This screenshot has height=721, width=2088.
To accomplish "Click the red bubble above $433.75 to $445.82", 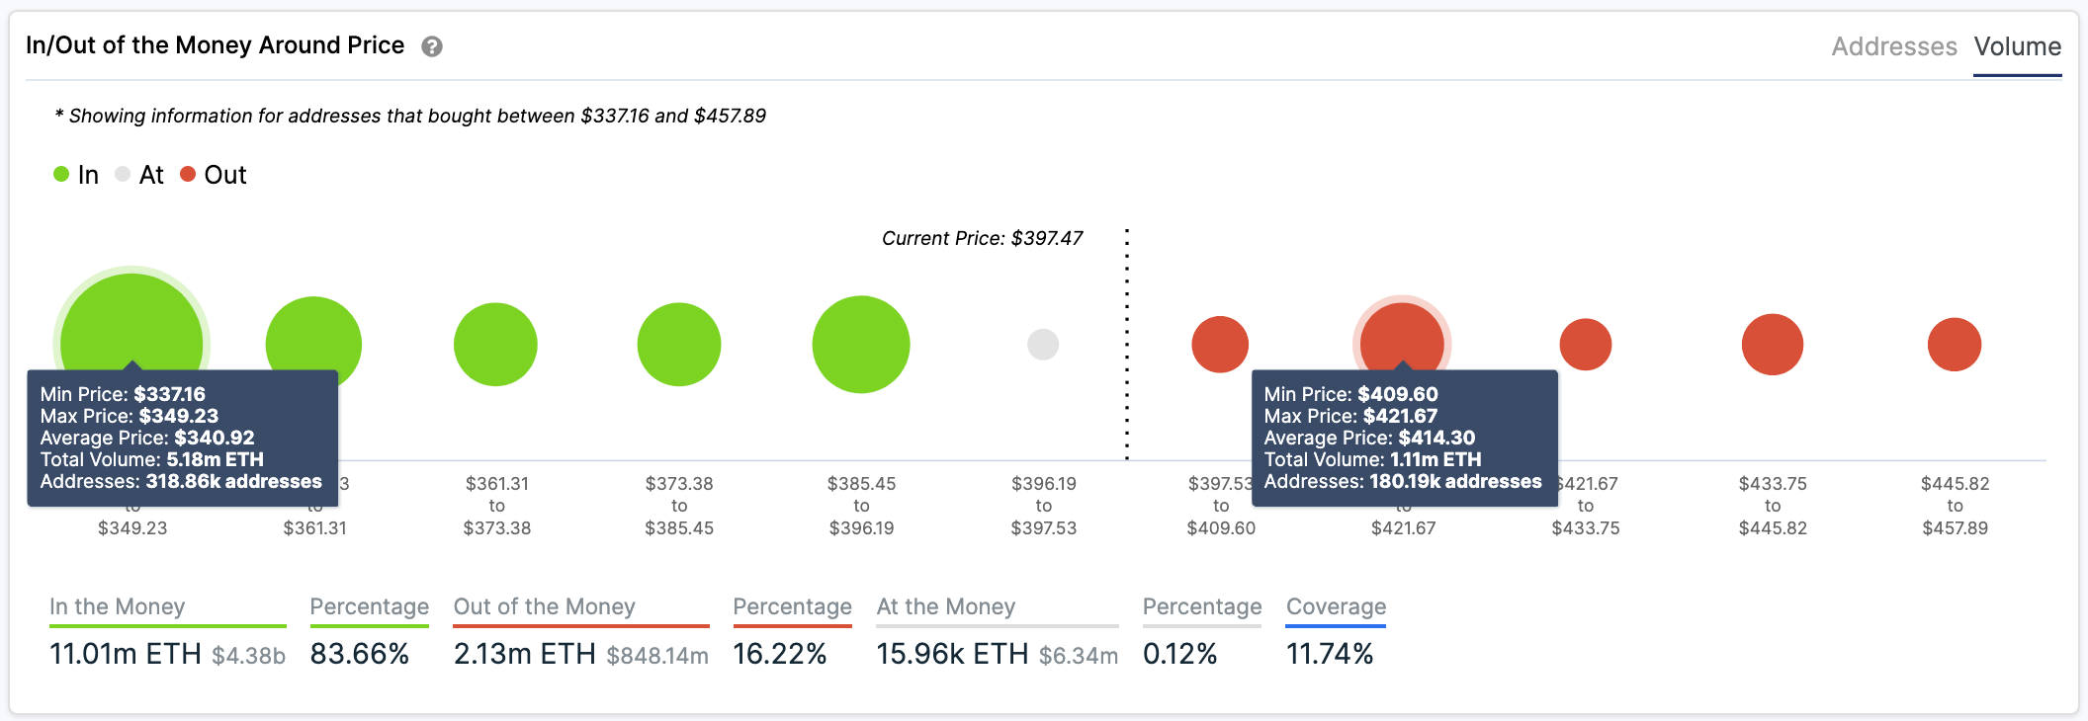I will (1773, 345).
